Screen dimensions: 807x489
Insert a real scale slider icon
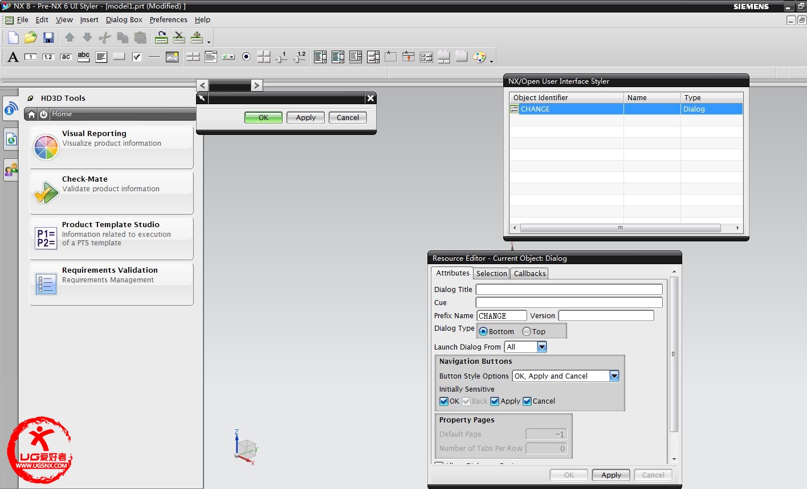pyautogui.click(x=299, y=57)
